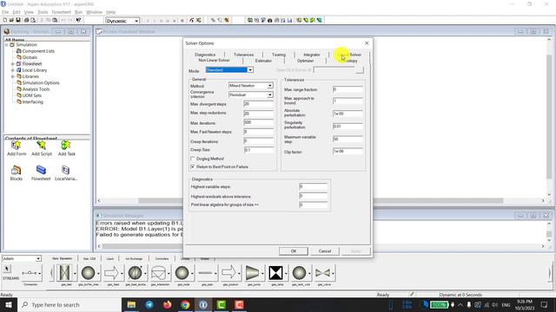Open File Explorer from the taskbar

131,304
